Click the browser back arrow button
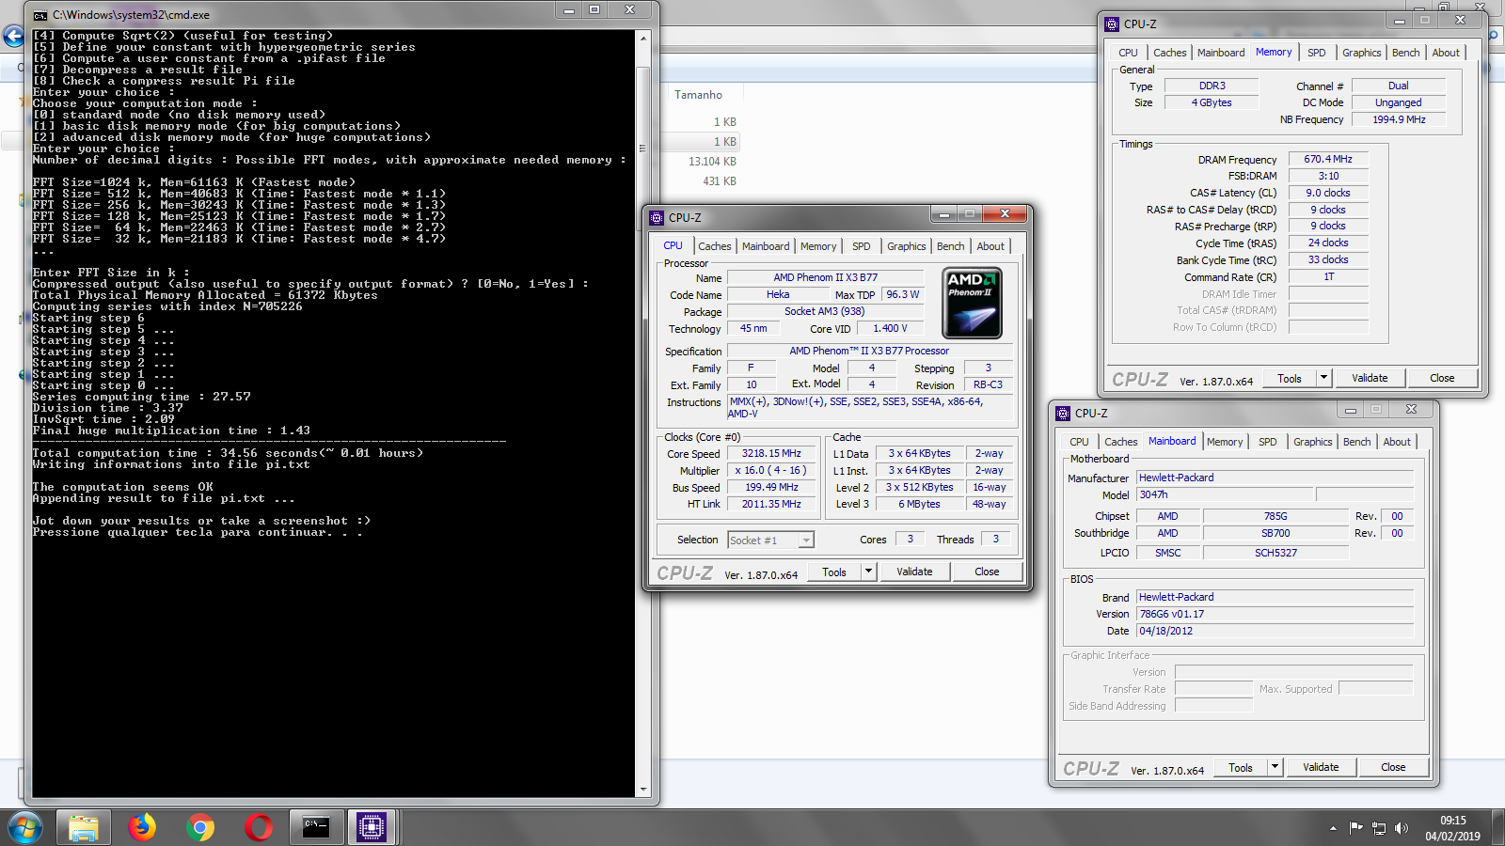1505x846 pixels. [x=13, y=37]
